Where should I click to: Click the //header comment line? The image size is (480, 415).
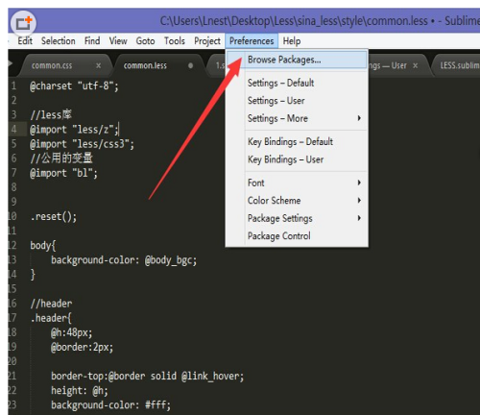51,304
